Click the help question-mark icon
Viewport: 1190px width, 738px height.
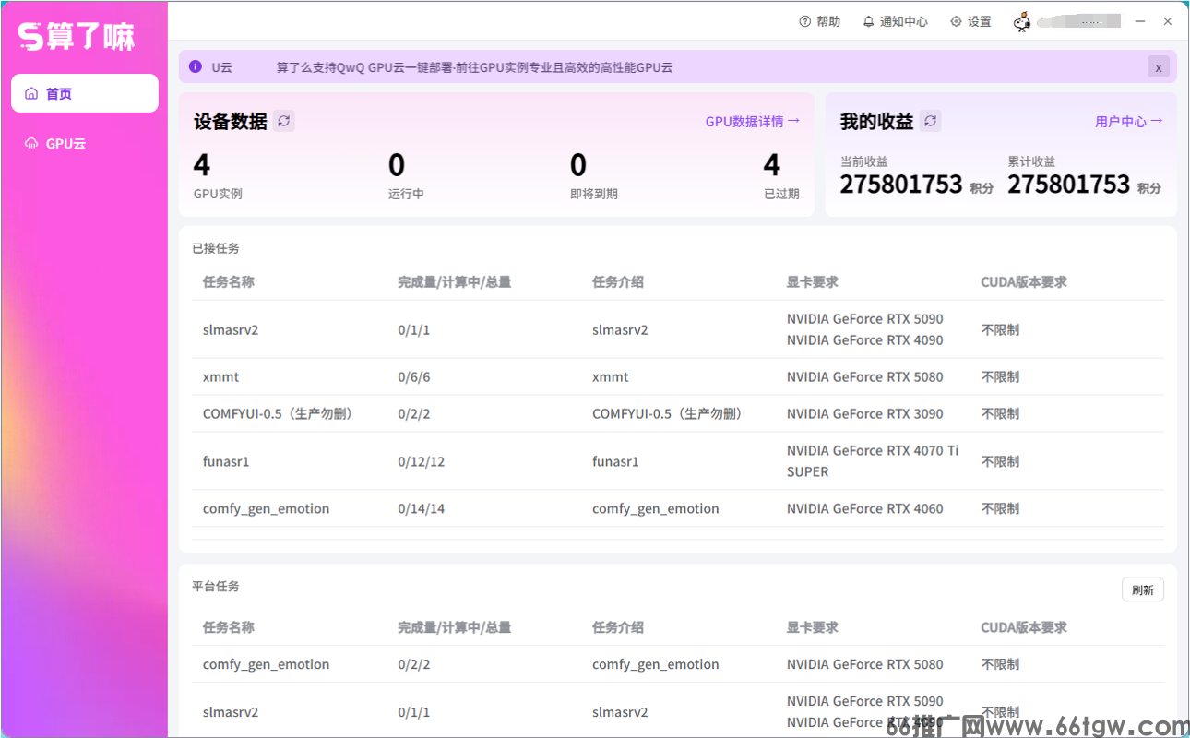pos(805,21)
